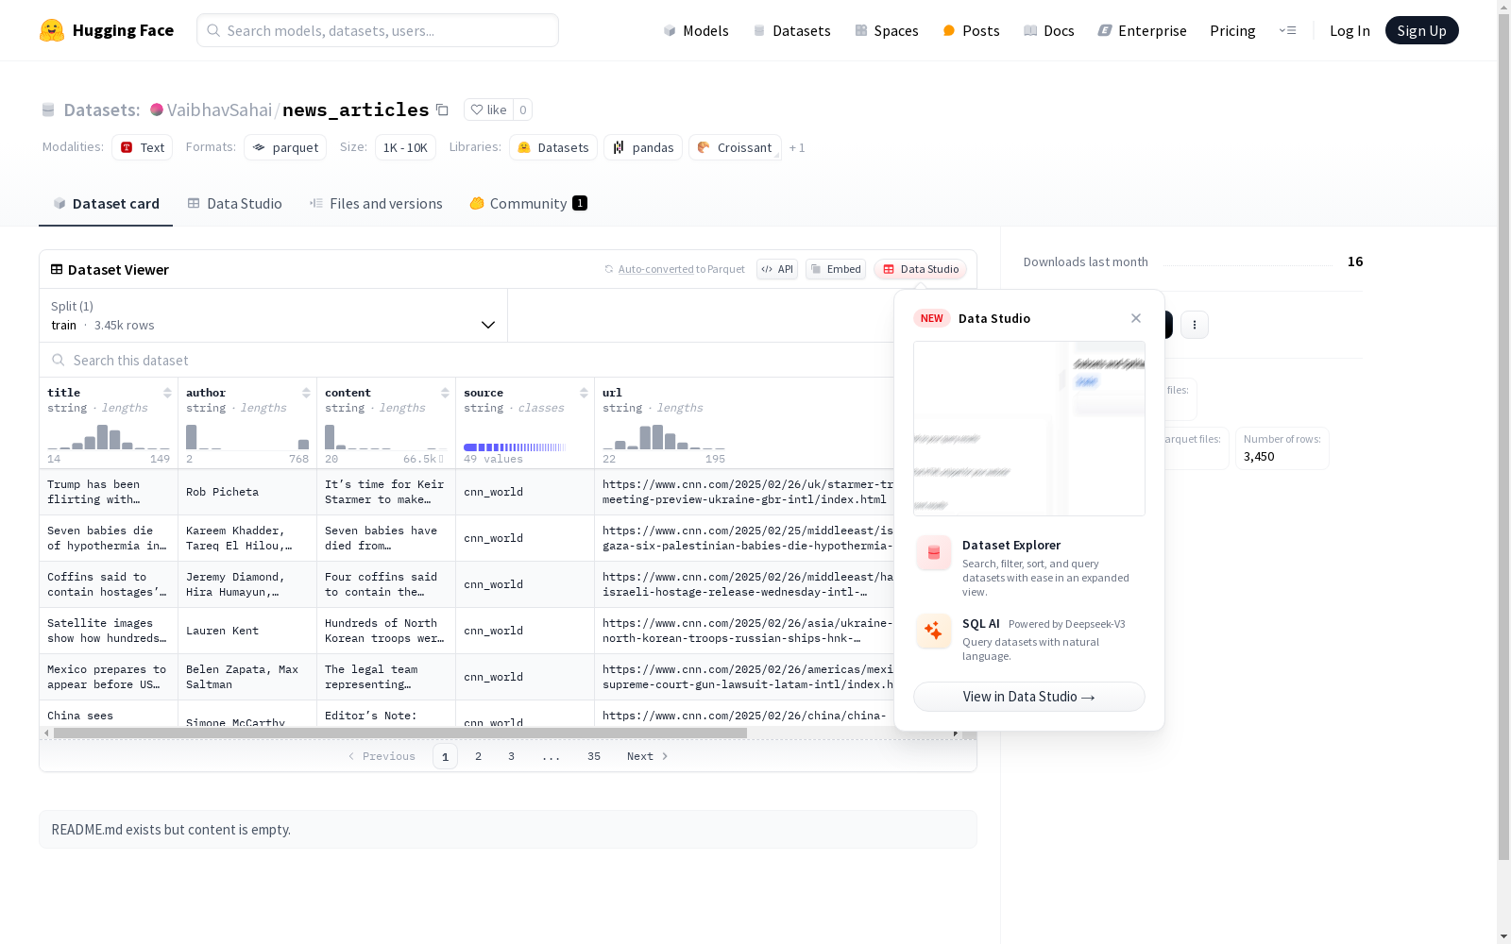
Task: Click the horizontal table scrollbar
Action: [400, 733]
